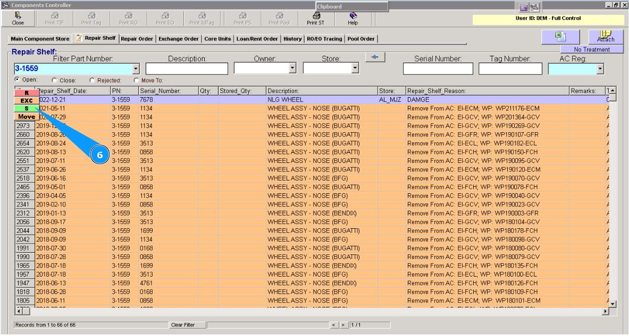629x336 pixels.
Task: Click the Description column header
Action: [322, 91]
